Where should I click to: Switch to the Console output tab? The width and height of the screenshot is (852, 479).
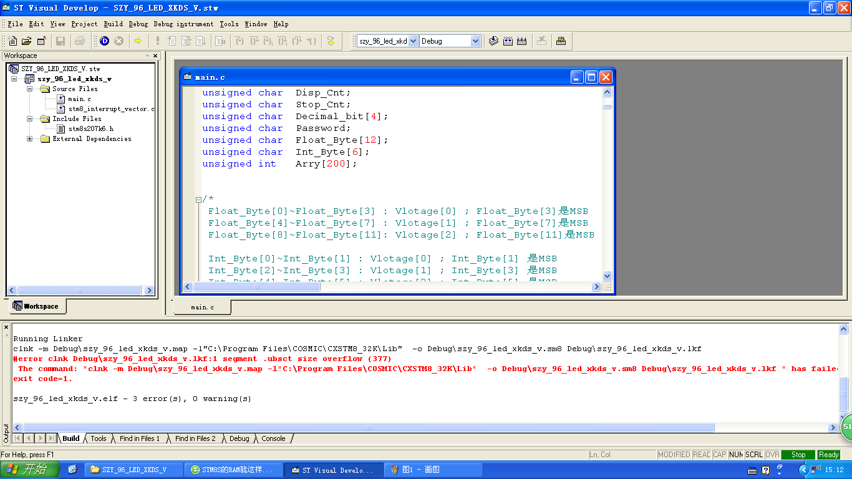pyautogui.click(x=273, y=438)
